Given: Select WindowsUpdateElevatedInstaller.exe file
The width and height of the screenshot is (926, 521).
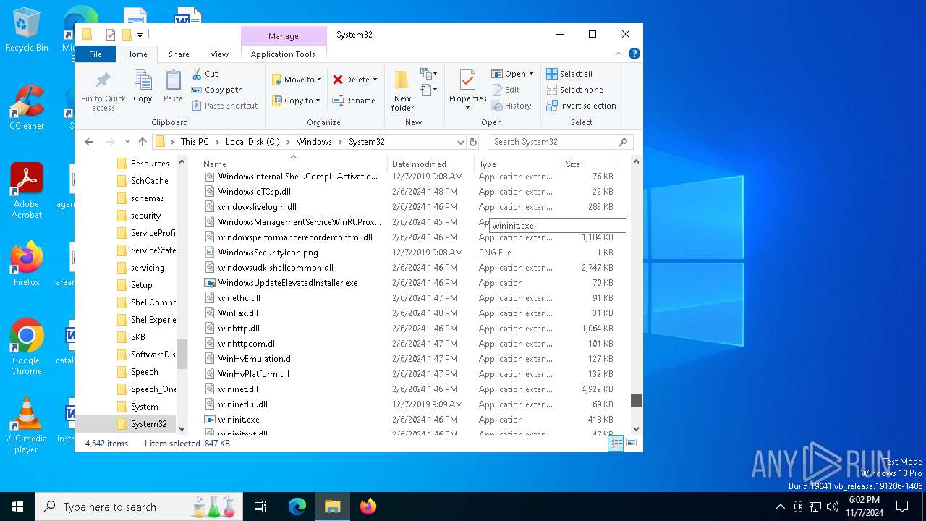Looking at the screenshot, I should tap(288, 283).
